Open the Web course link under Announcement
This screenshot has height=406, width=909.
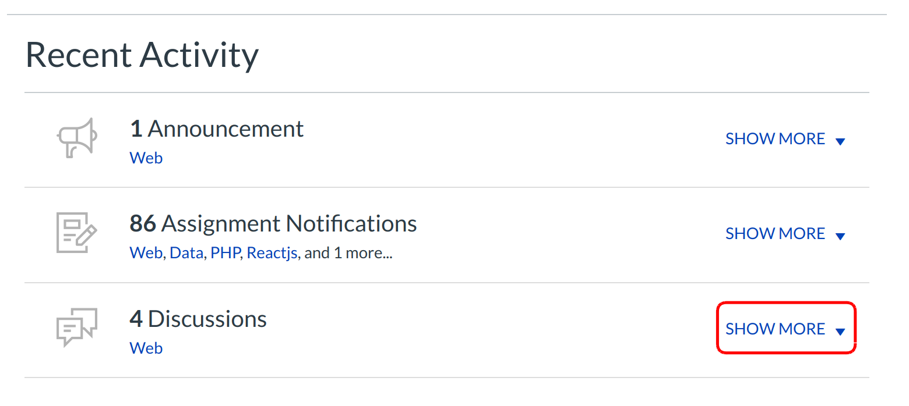[146, 158]
